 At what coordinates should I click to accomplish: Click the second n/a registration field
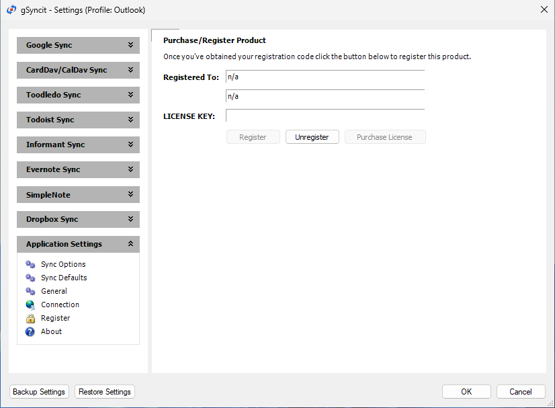(325, 96)
